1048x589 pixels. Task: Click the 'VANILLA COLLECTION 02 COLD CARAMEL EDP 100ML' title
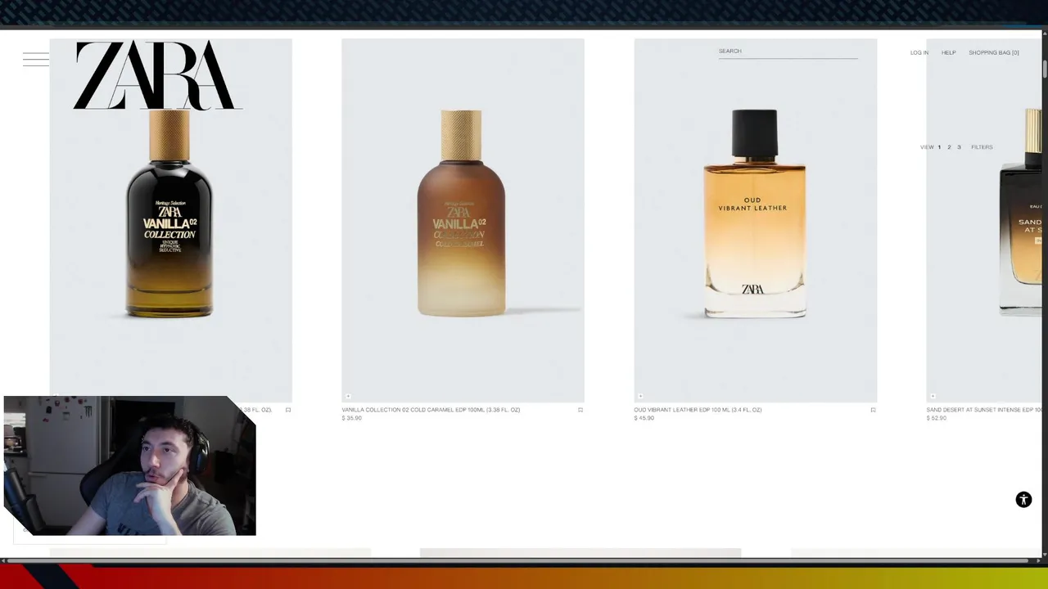coord(431,410)
